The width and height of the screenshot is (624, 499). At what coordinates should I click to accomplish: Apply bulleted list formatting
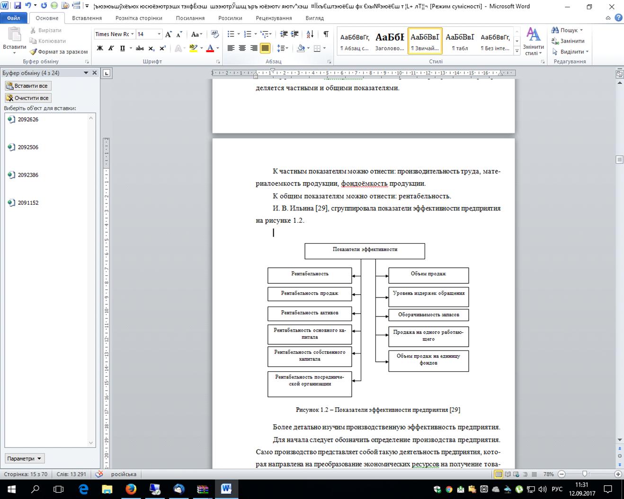[231, 34]
